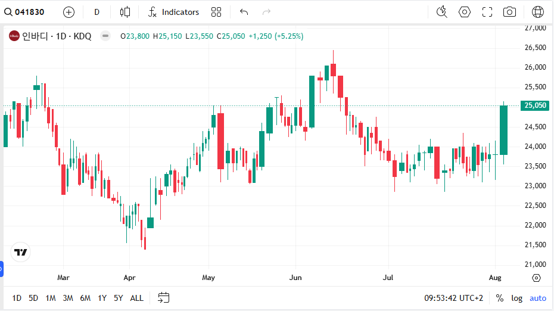Click the open value O23,800
This screenshot has width=554, height=311.
point(135,36)
